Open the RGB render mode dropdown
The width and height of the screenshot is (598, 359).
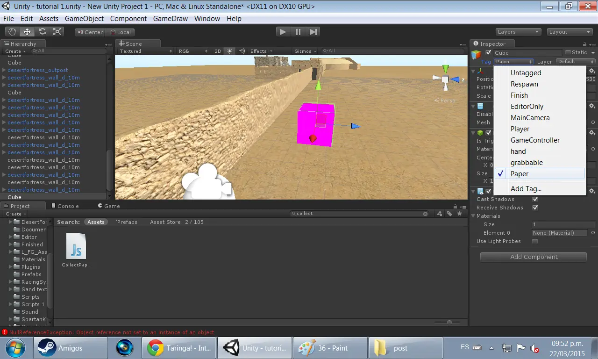[x=193, y=51]
